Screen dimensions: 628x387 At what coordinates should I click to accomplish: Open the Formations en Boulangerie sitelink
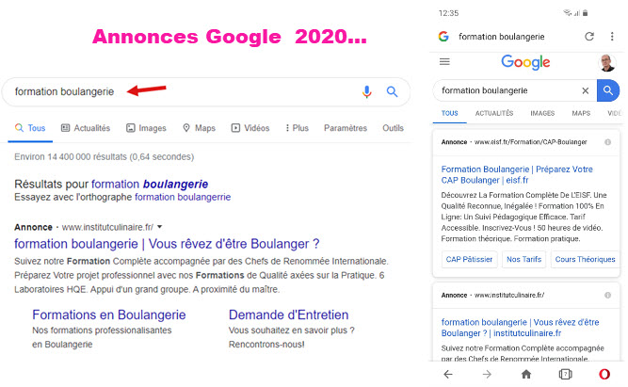point(109,314)
